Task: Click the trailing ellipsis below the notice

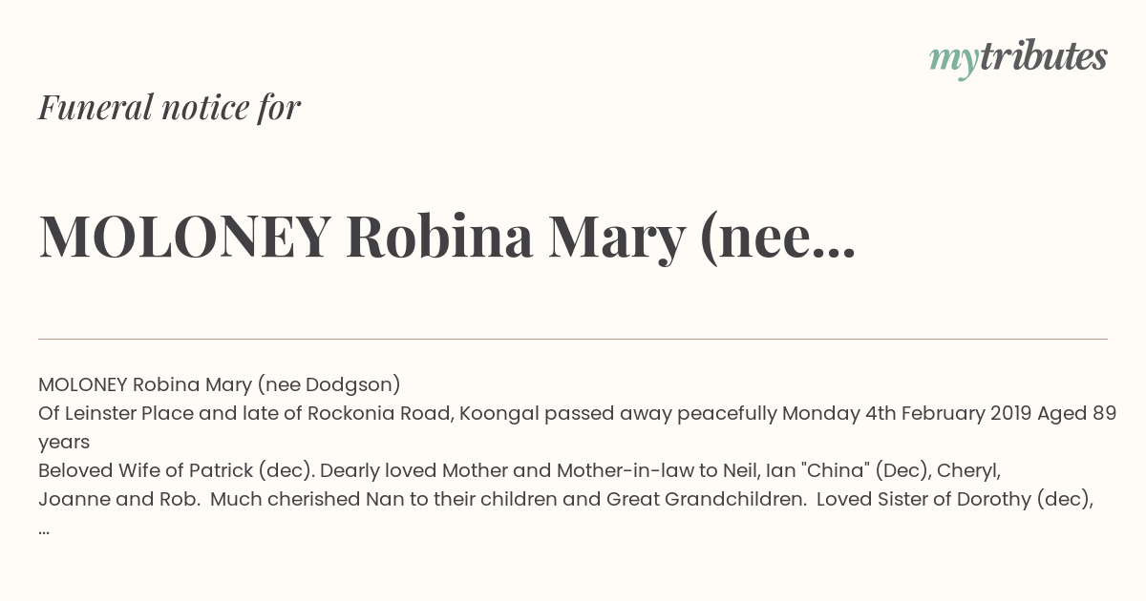Action: tap(44, 530)
